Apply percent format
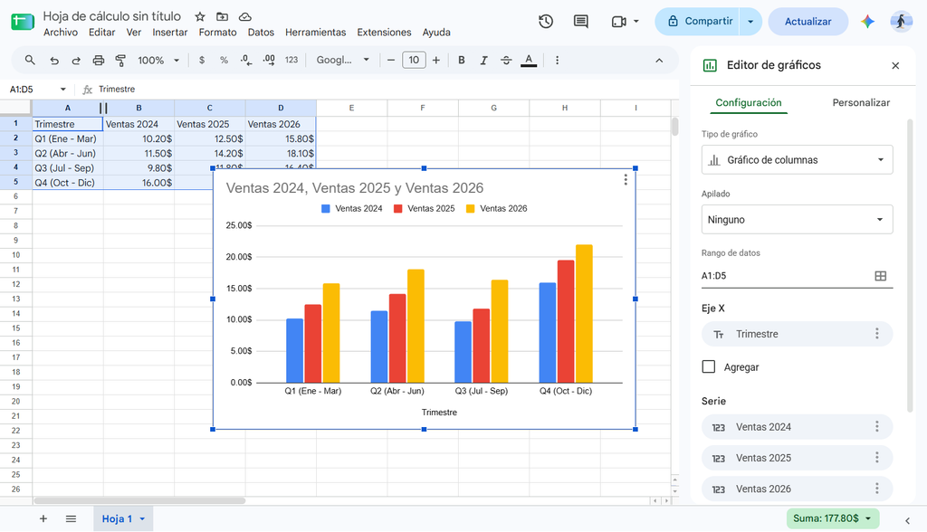 tap(225, 61)
